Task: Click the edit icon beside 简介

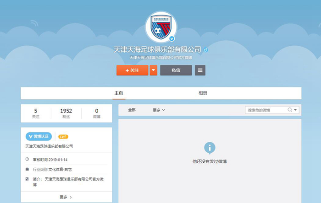Action: pos(27,179)
